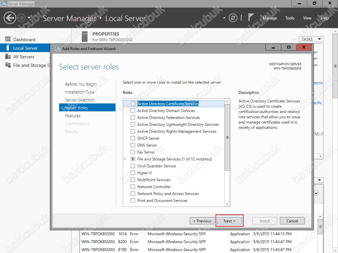Go to the Features step
Screen dimensions: 338x253
point(73,116)
